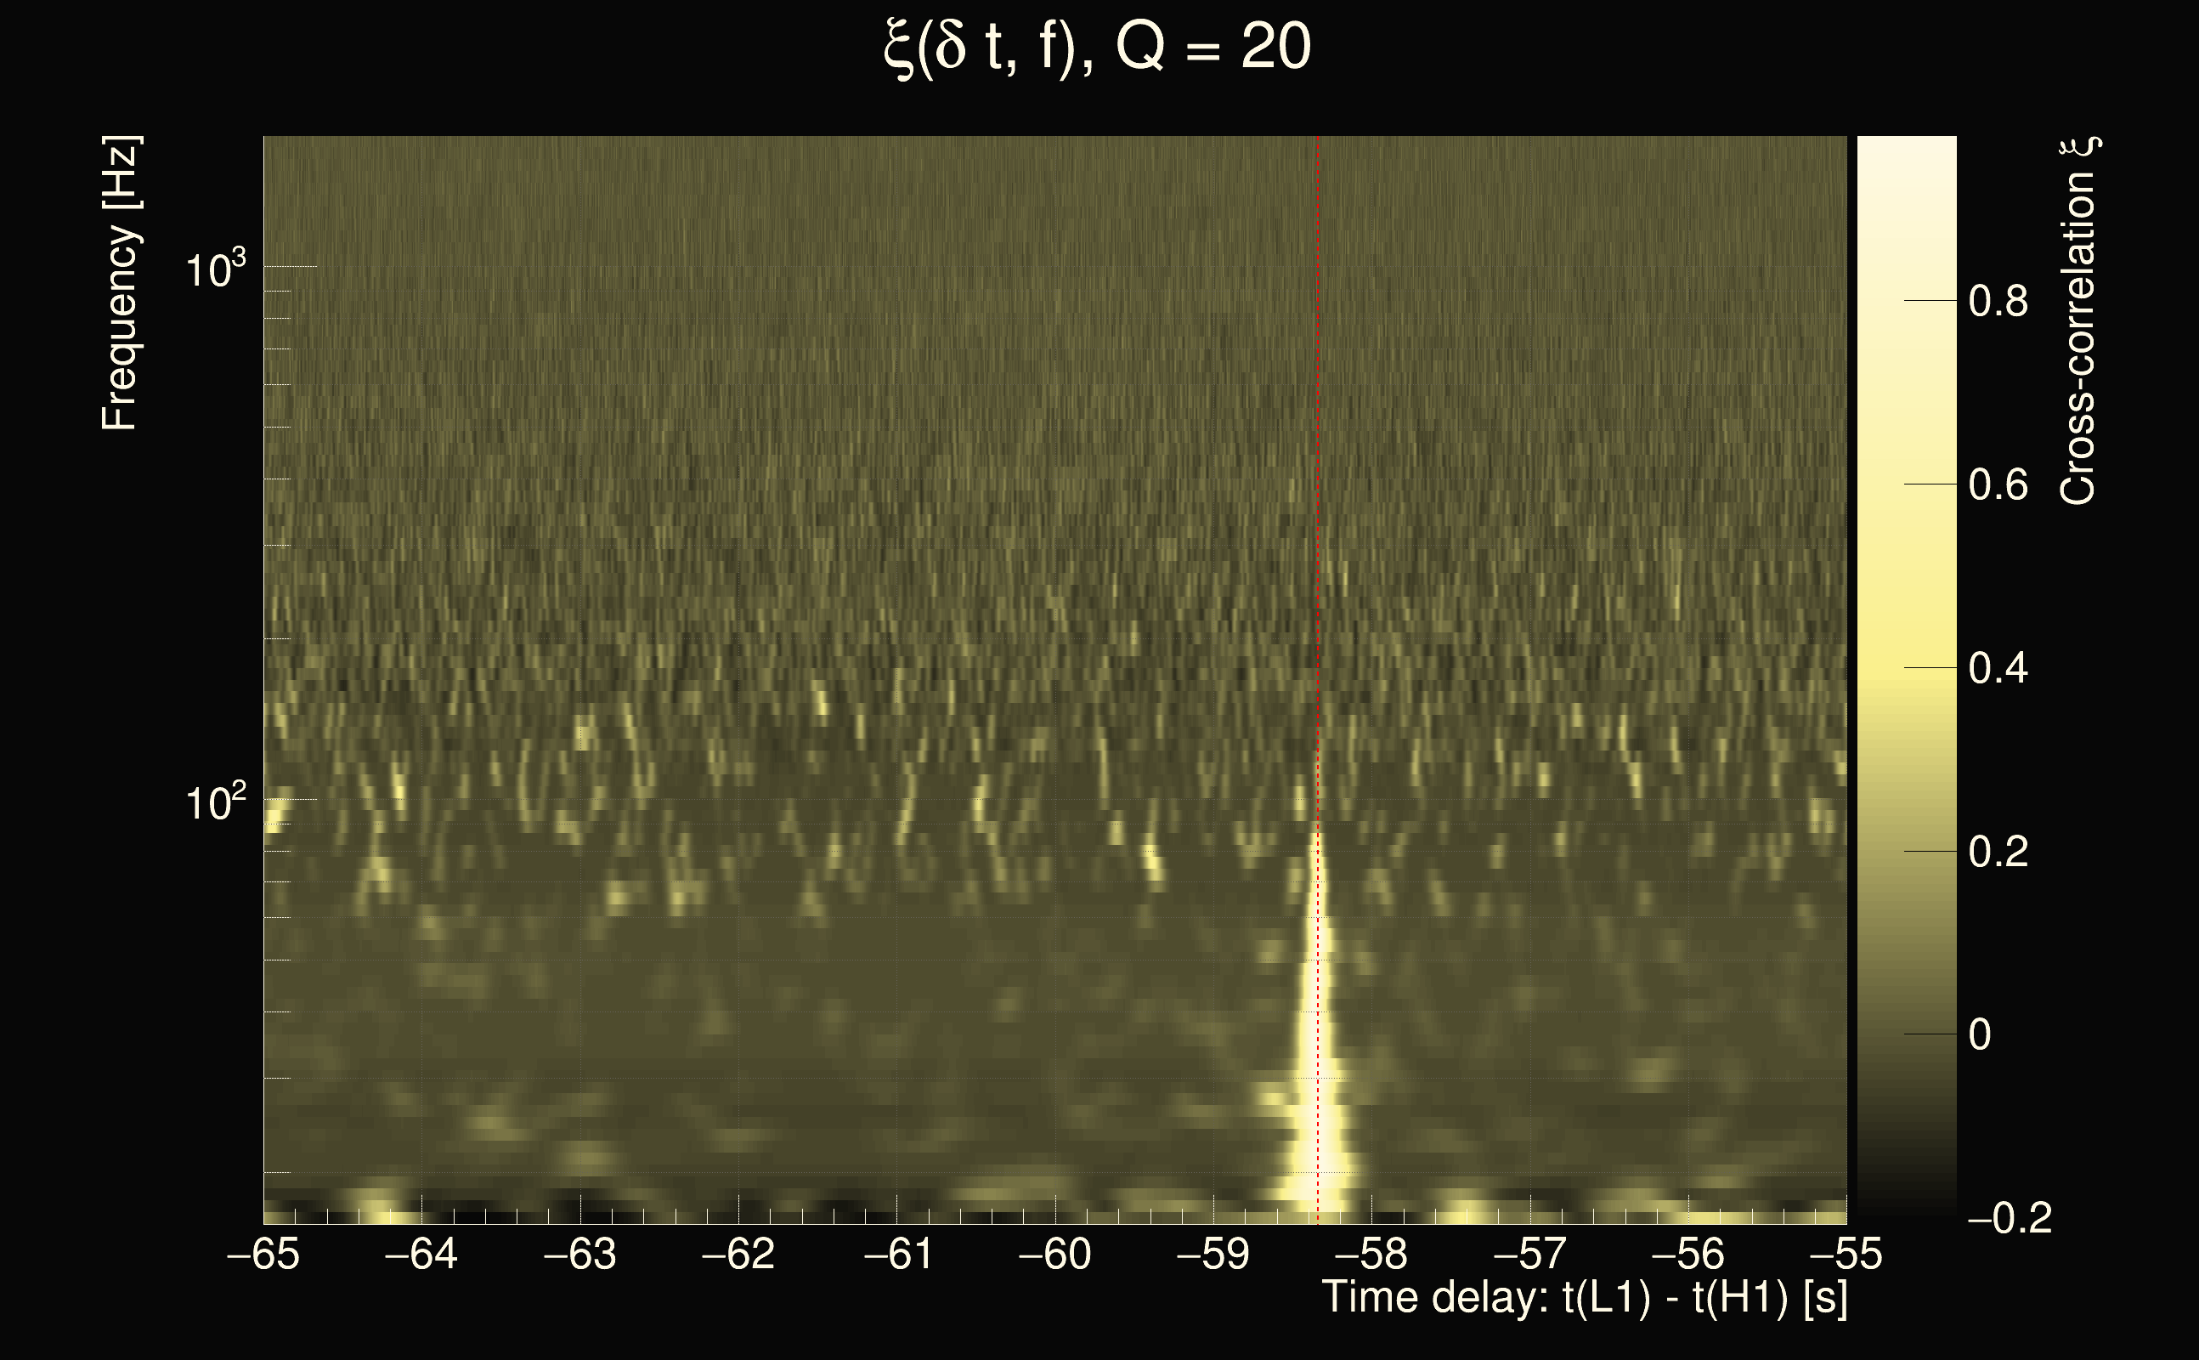Click the -0.2 label at colorbar bottom
This screenshot has width=2199, height=1360.
pyautogui.click(x=2010, y=1219)
